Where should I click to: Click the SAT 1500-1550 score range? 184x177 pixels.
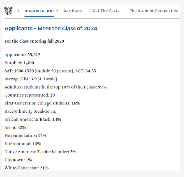pos(24,71)
